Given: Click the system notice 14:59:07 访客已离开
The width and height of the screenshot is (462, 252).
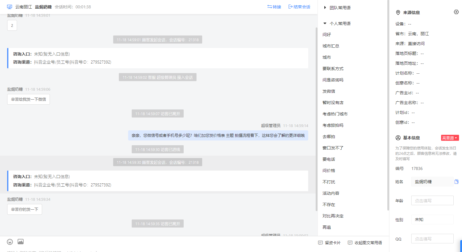Looking at the screenshot, I should (x=158, y=114).
